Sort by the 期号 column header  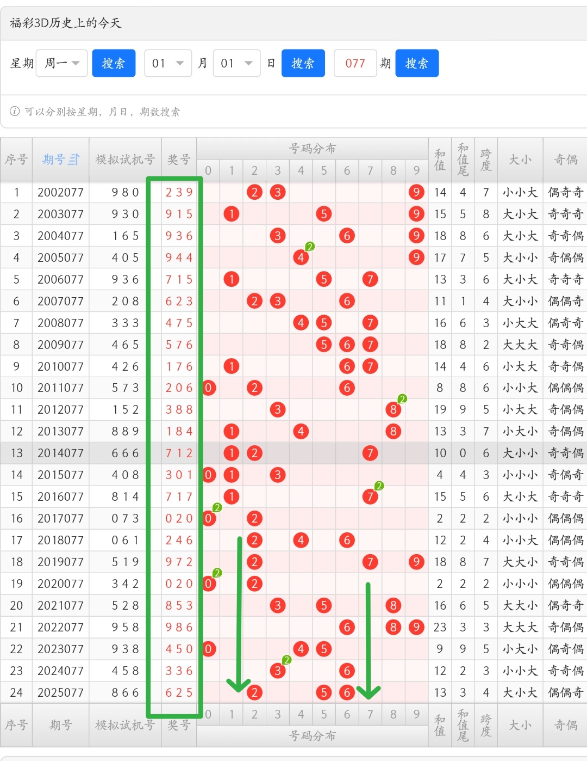(60, 159)
